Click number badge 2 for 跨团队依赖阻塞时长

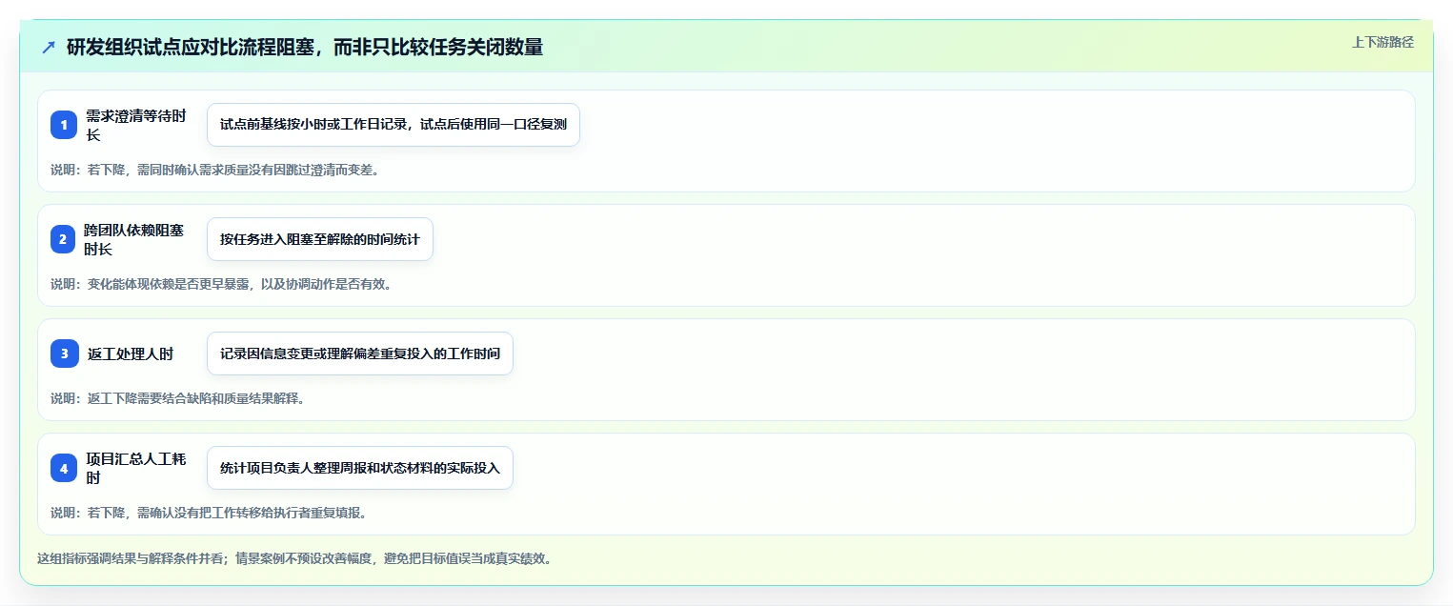[x=64, y=239]
